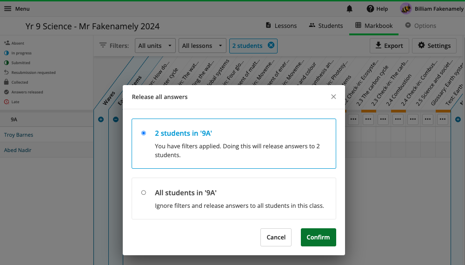This screenshot has height=265, width=465.
Task: Open the hamburger Menu icon
Action: pyautogui.click(x=7, y=8)
